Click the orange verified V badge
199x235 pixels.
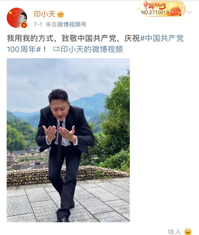pyautogui.click(x=24, y=25)
